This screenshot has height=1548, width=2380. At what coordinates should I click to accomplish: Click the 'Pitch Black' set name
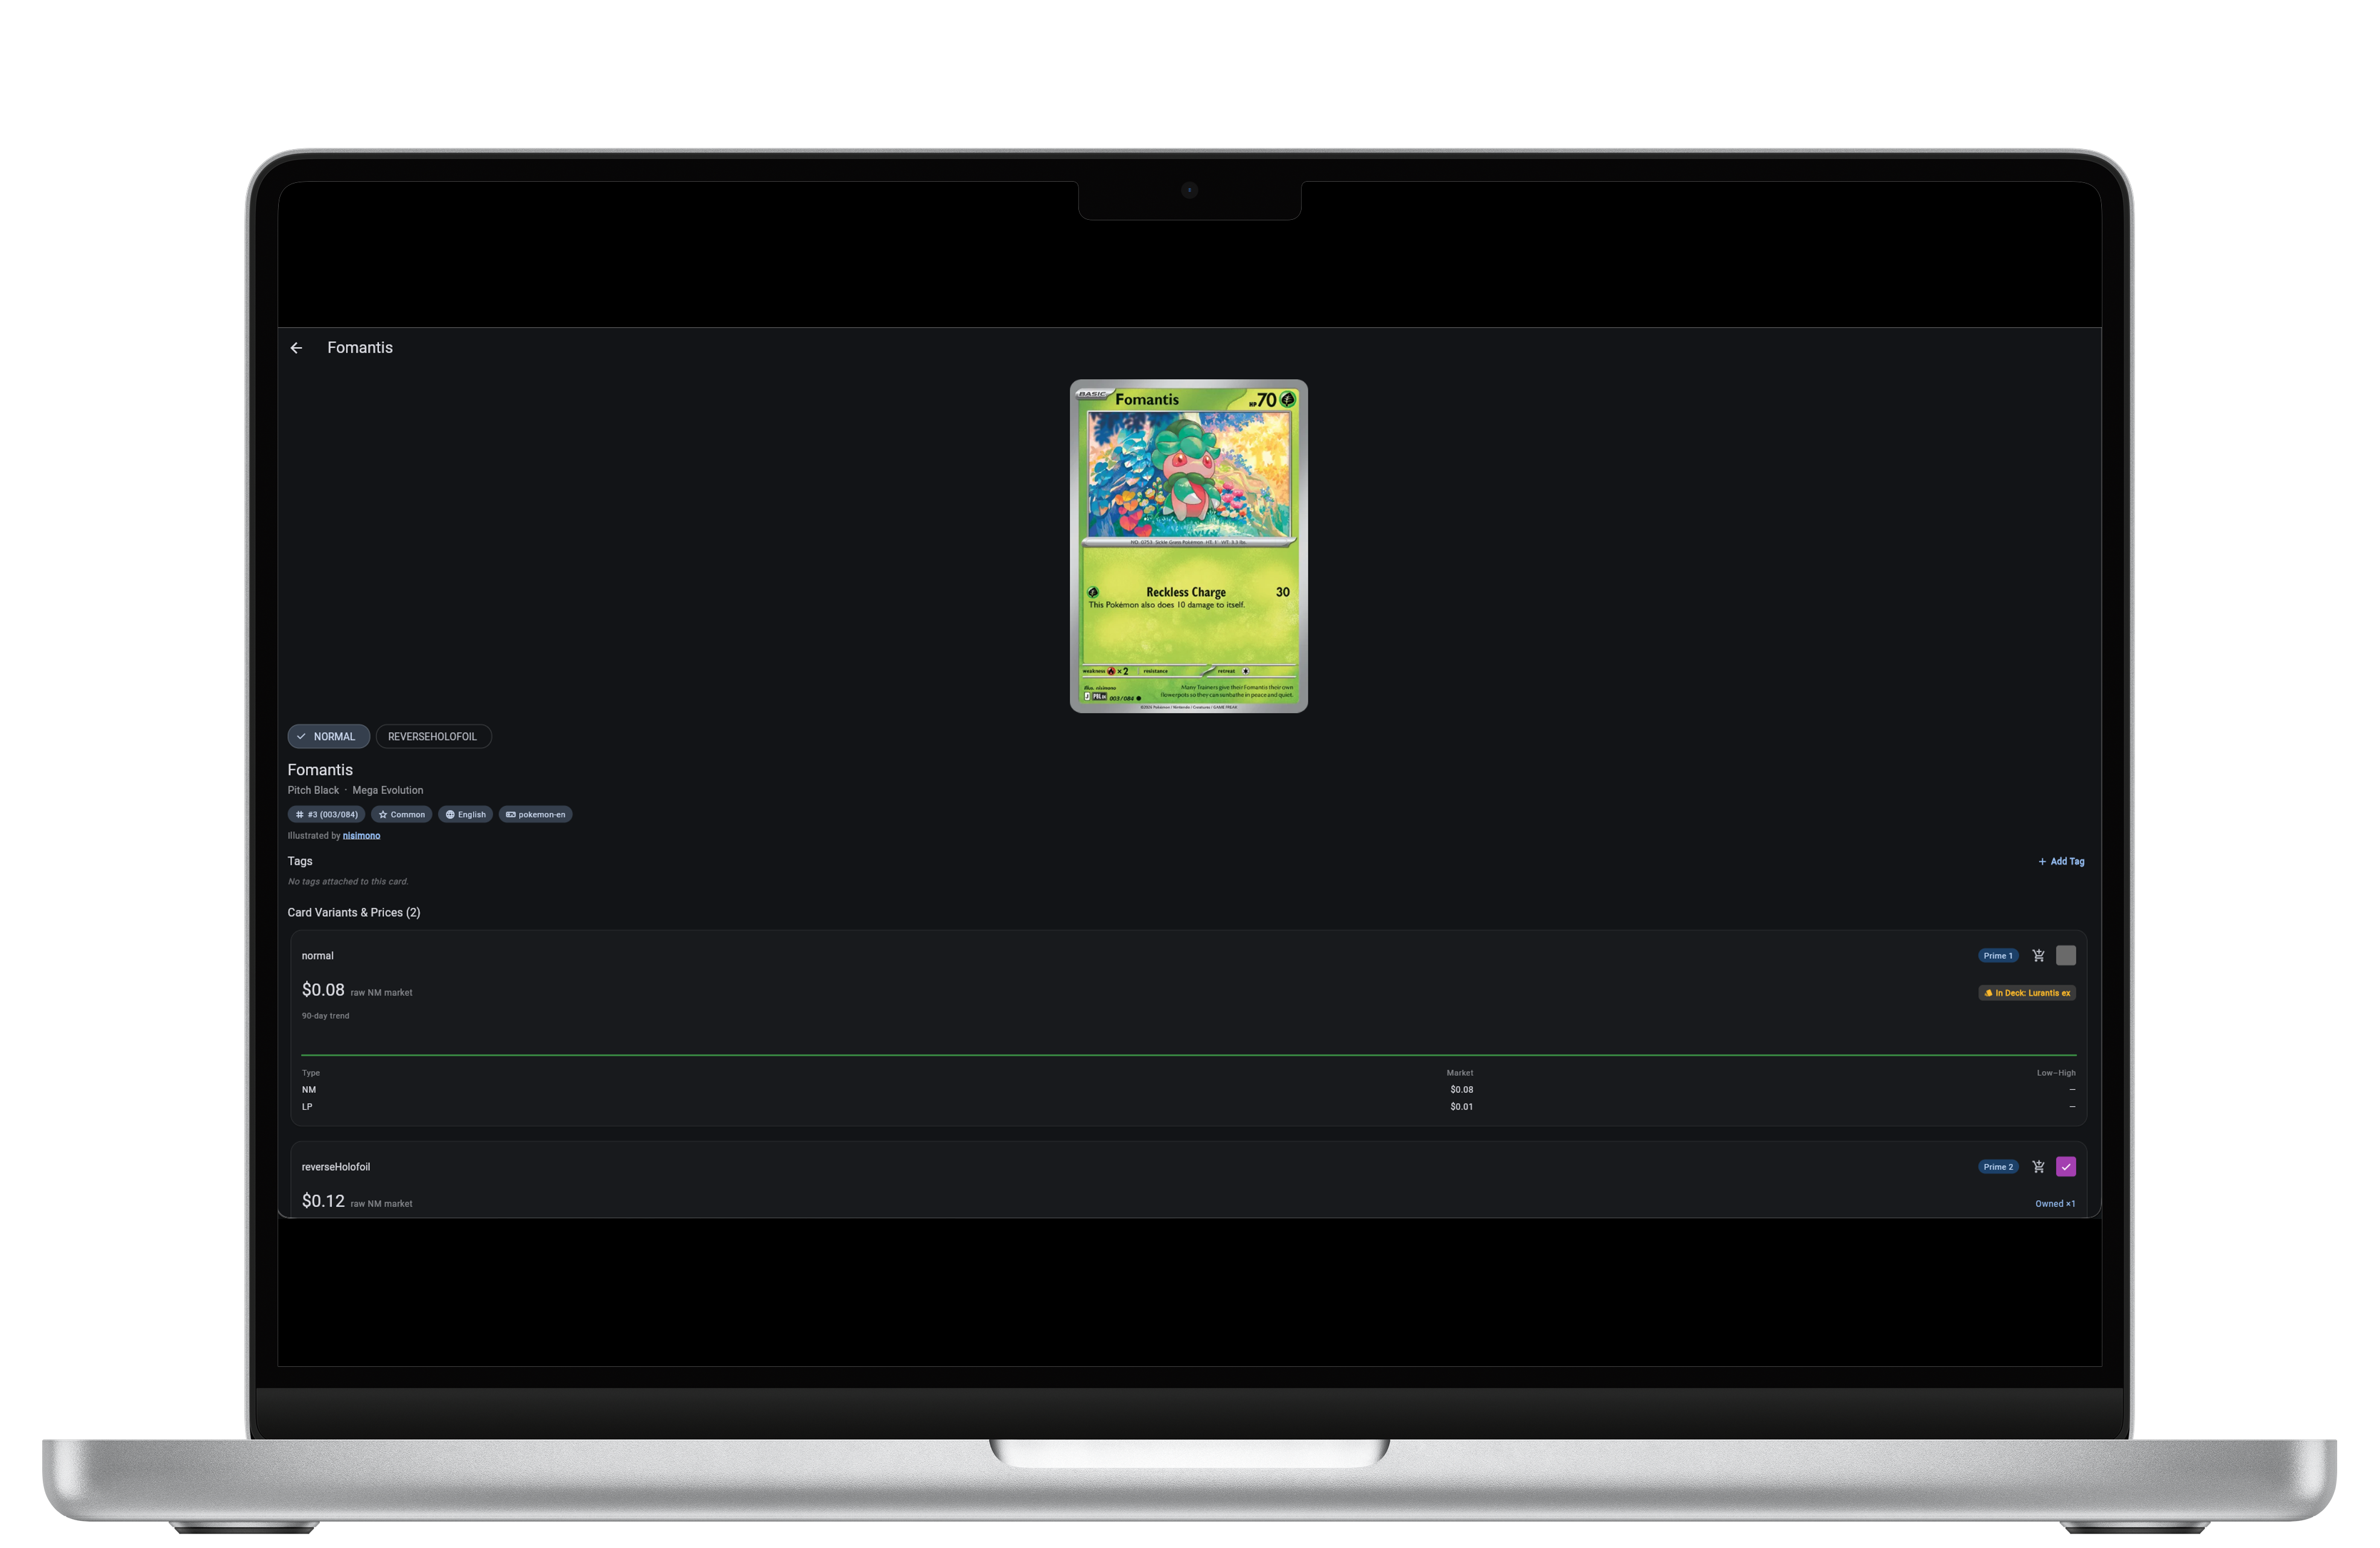[313, 790]
